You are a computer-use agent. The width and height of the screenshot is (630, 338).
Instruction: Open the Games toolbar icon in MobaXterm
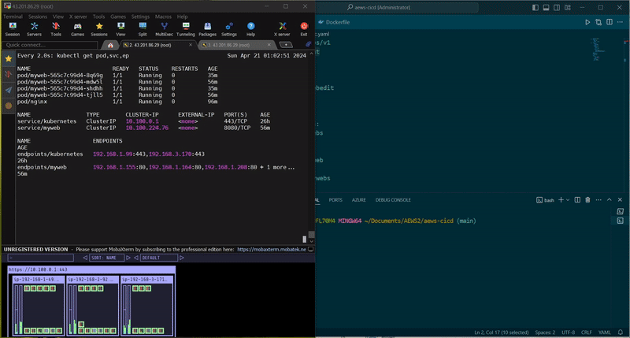pos(77,29)
